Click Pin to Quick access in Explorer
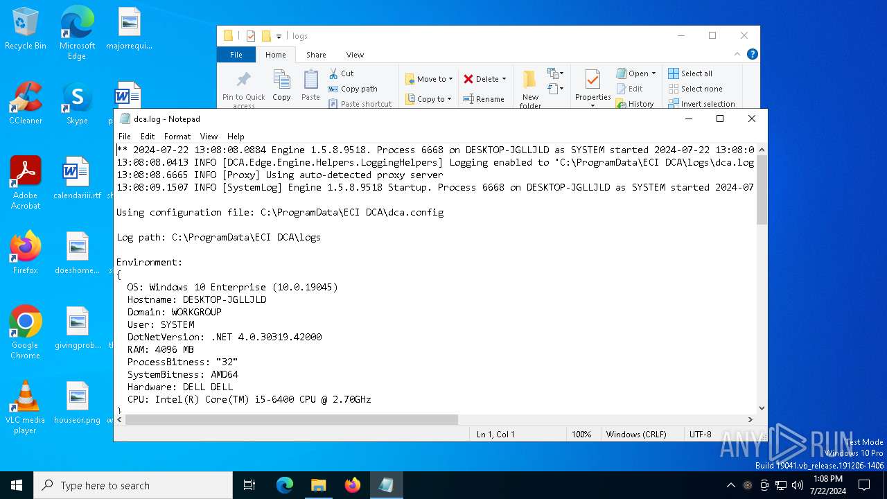The width and height of the screenshot is (887, 499). pyautogui.click(x=243, y=89)
